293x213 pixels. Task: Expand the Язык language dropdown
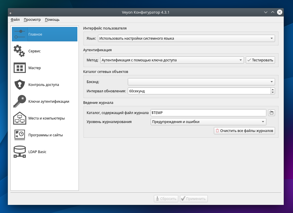(x=186, y=38)
